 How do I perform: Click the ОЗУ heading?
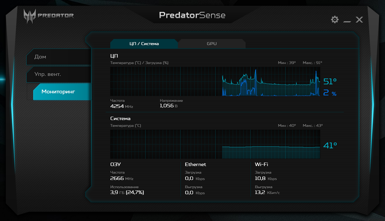(x=116, y=164)
